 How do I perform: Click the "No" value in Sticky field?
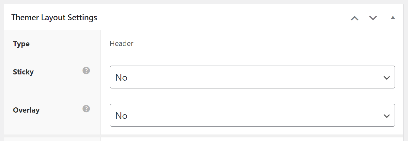pos(121,78)
